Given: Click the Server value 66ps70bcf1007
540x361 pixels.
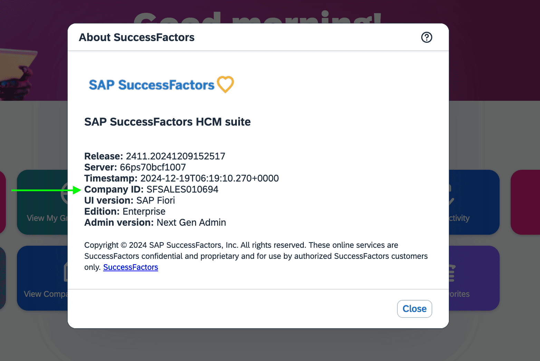Looking at the screenshot, I should [153, 167].
